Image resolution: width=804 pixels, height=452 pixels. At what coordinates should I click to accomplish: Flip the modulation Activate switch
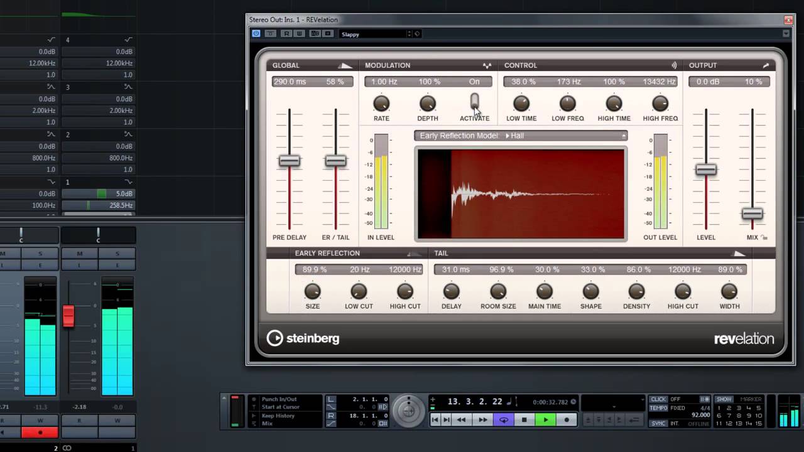474,102
